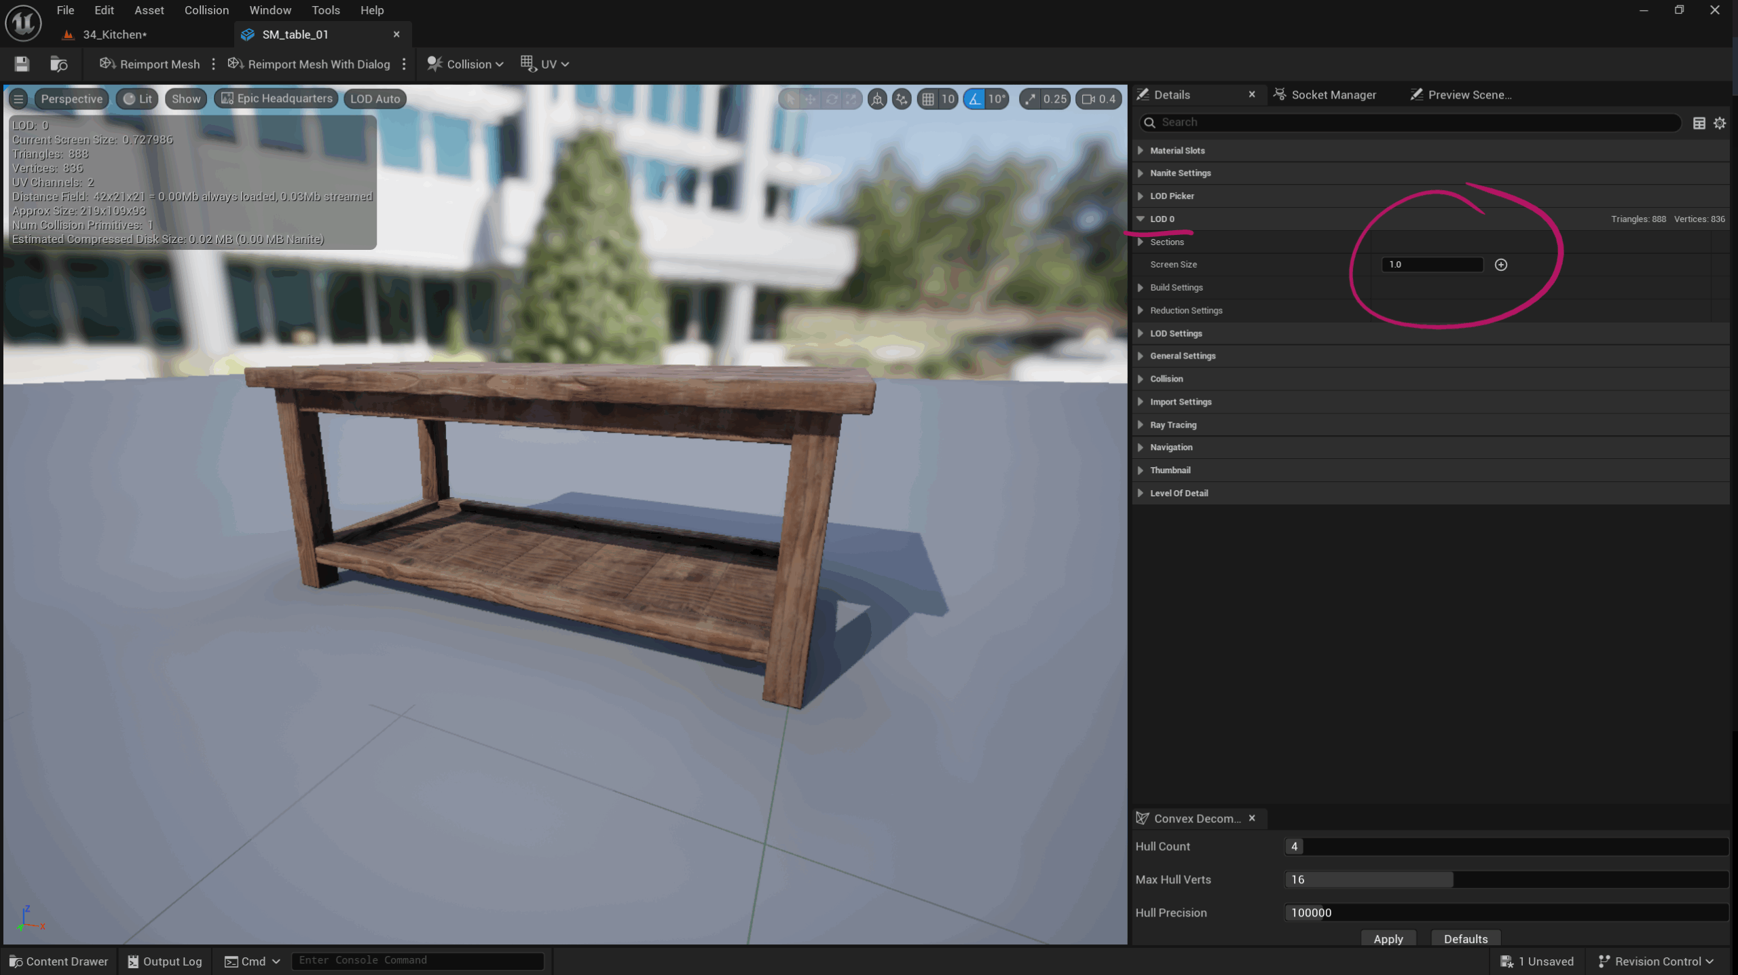Open scale snap value 0.25
Viewport: 1738px width, 975px height.
click(x=1055, y=99)
